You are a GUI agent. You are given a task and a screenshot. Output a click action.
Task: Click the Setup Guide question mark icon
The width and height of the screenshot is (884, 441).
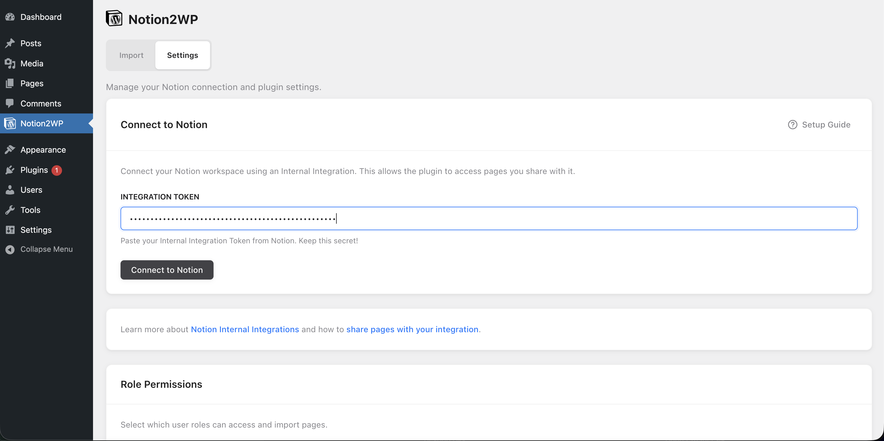click(x=792, y=125)
